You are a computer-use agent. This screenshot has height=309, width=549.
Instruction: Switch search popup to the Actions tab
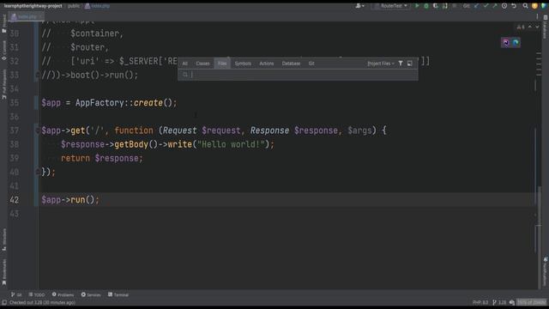(x=267, y=64)
